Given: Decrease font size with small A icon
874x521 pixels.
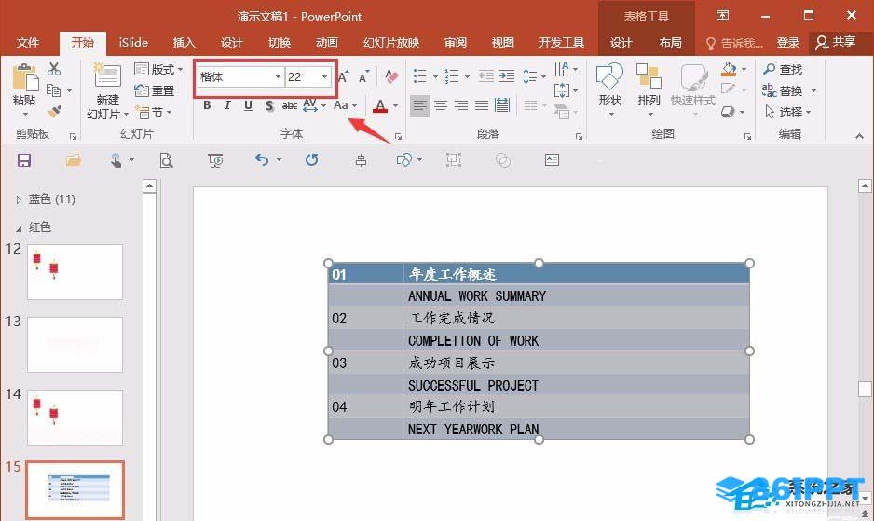Looking at the screenshot, I should coord(363,76).
